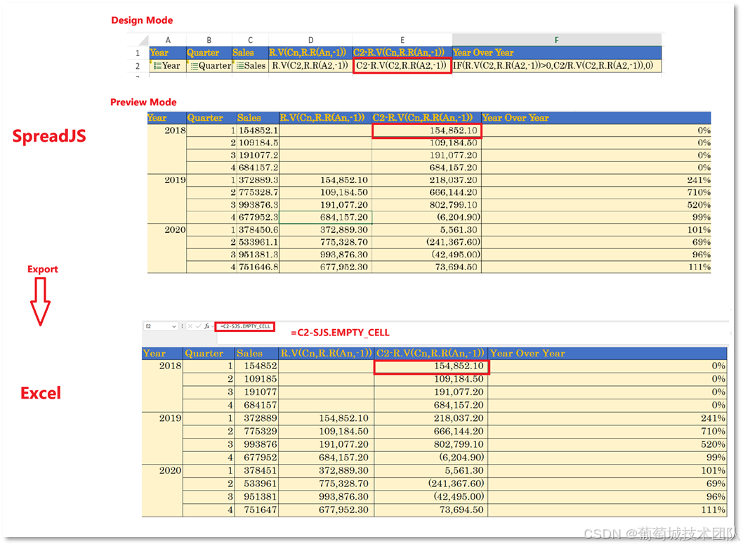Click sales value 751646.8 in SpreadJS preview
Image resolution: width=743 pixels, height=546 pixels.
point(258,267)
